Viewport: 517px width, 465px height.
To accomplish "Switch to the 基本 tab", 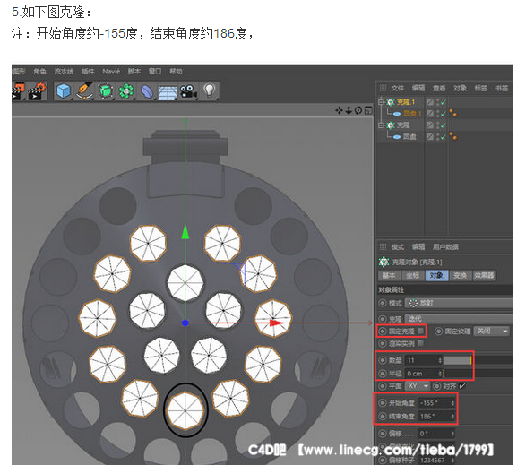I will click(390, 275).
